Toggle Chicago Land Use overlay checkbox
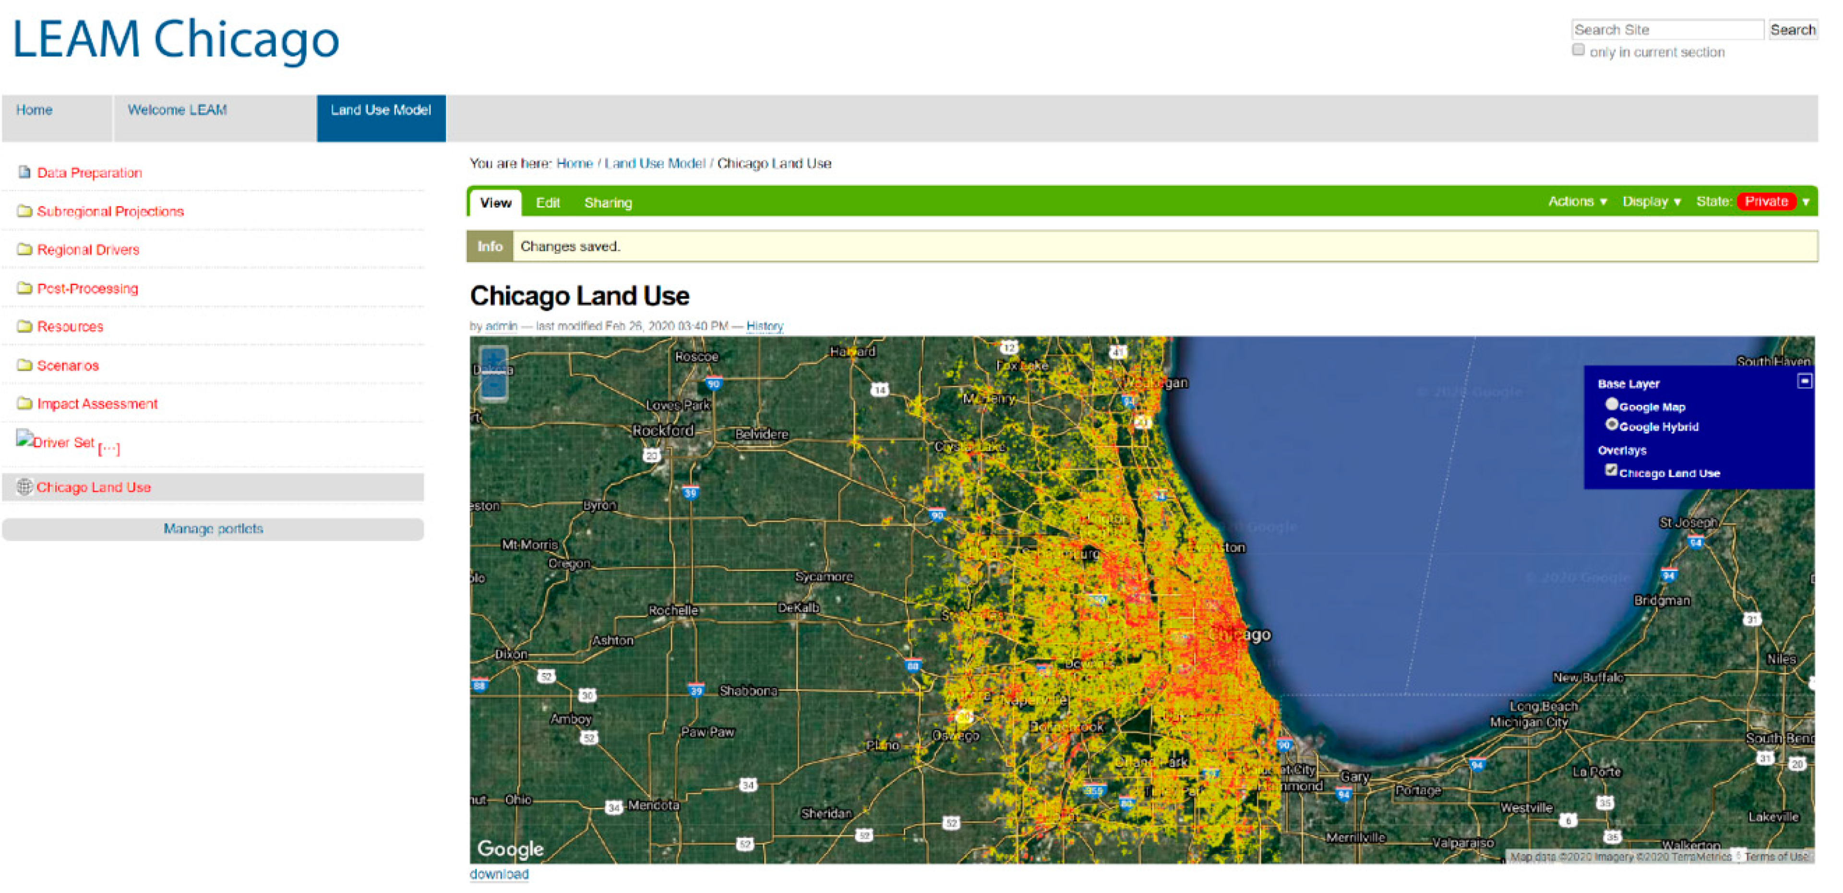This screenshot has height=893, width=1843. tap(1611, 470)
